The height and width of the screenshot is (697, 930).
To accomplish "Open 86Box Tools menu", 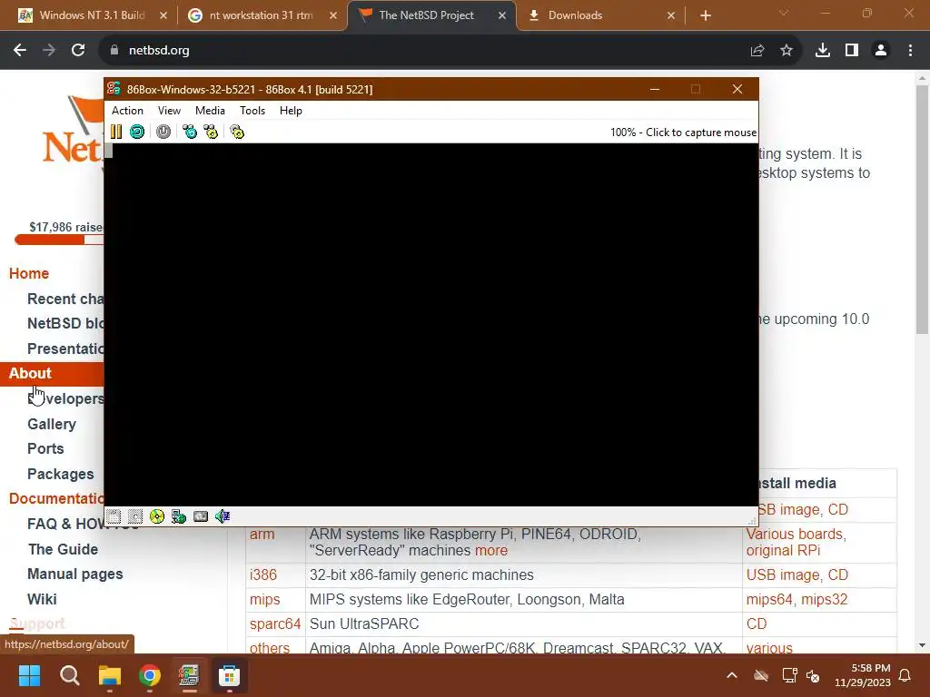I will 252,110.
